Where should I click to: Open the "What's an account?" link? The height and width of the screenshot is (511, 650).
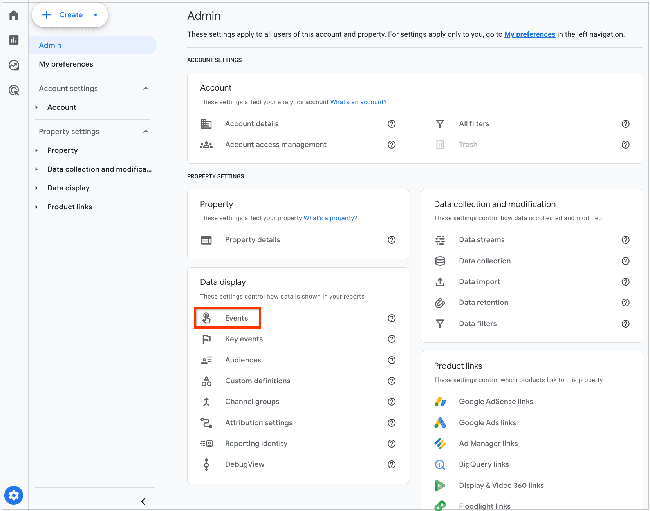[x=358, y=102]
